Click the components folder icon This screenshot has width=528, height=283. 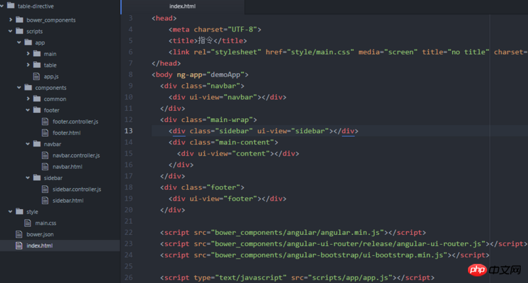pyautogui.click(x=28, y=87)
